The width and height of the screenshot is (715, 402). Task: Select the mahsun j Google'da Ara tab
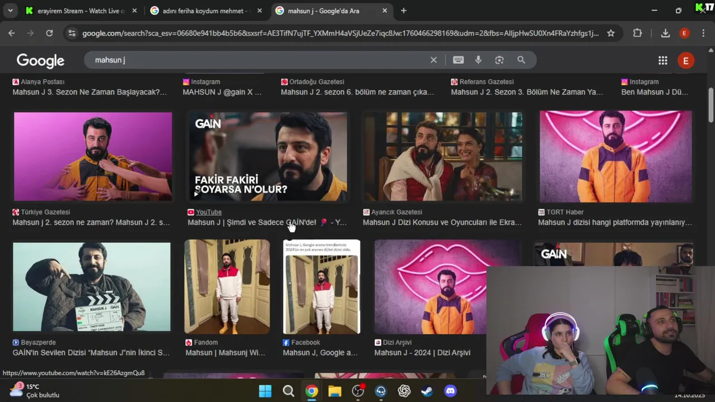pos(332,11)
